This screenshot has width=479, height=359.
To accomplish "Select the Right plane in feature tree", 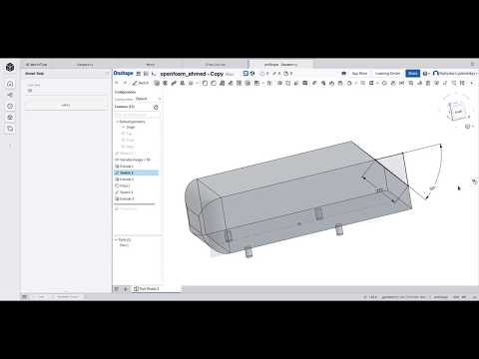I will [x=129, y=147].
